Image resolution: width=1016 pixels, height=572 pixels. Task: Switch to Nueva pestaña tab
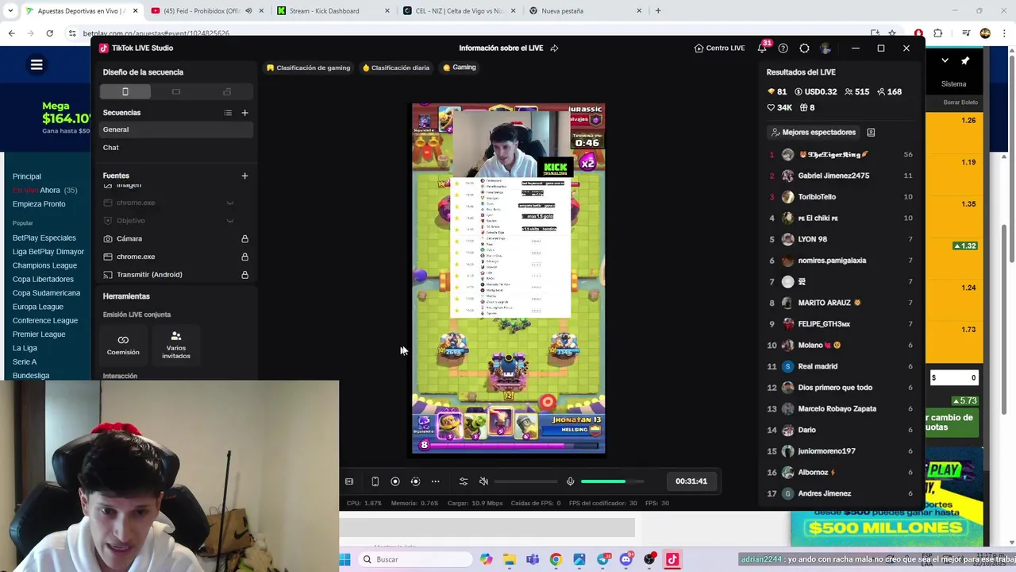(586, 11)
